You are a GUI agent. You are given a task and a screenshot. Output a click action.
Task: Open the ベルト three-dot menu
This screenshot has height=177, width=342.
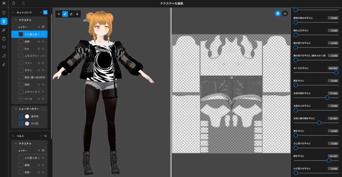pyautogui.click(x=41, y=136)
